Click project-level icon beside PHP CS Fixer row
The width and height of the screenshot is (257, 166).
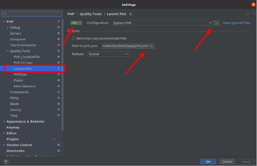[58, 63]
